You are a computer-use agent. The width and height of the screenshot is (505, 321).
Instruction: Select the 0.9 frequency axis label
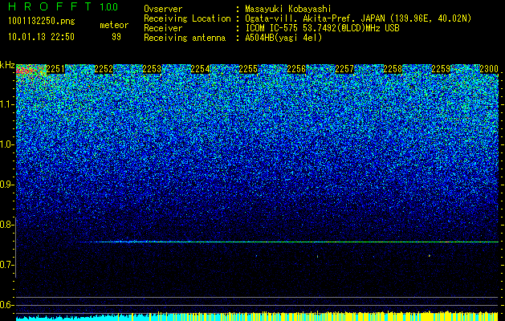(x=6, y=185)
